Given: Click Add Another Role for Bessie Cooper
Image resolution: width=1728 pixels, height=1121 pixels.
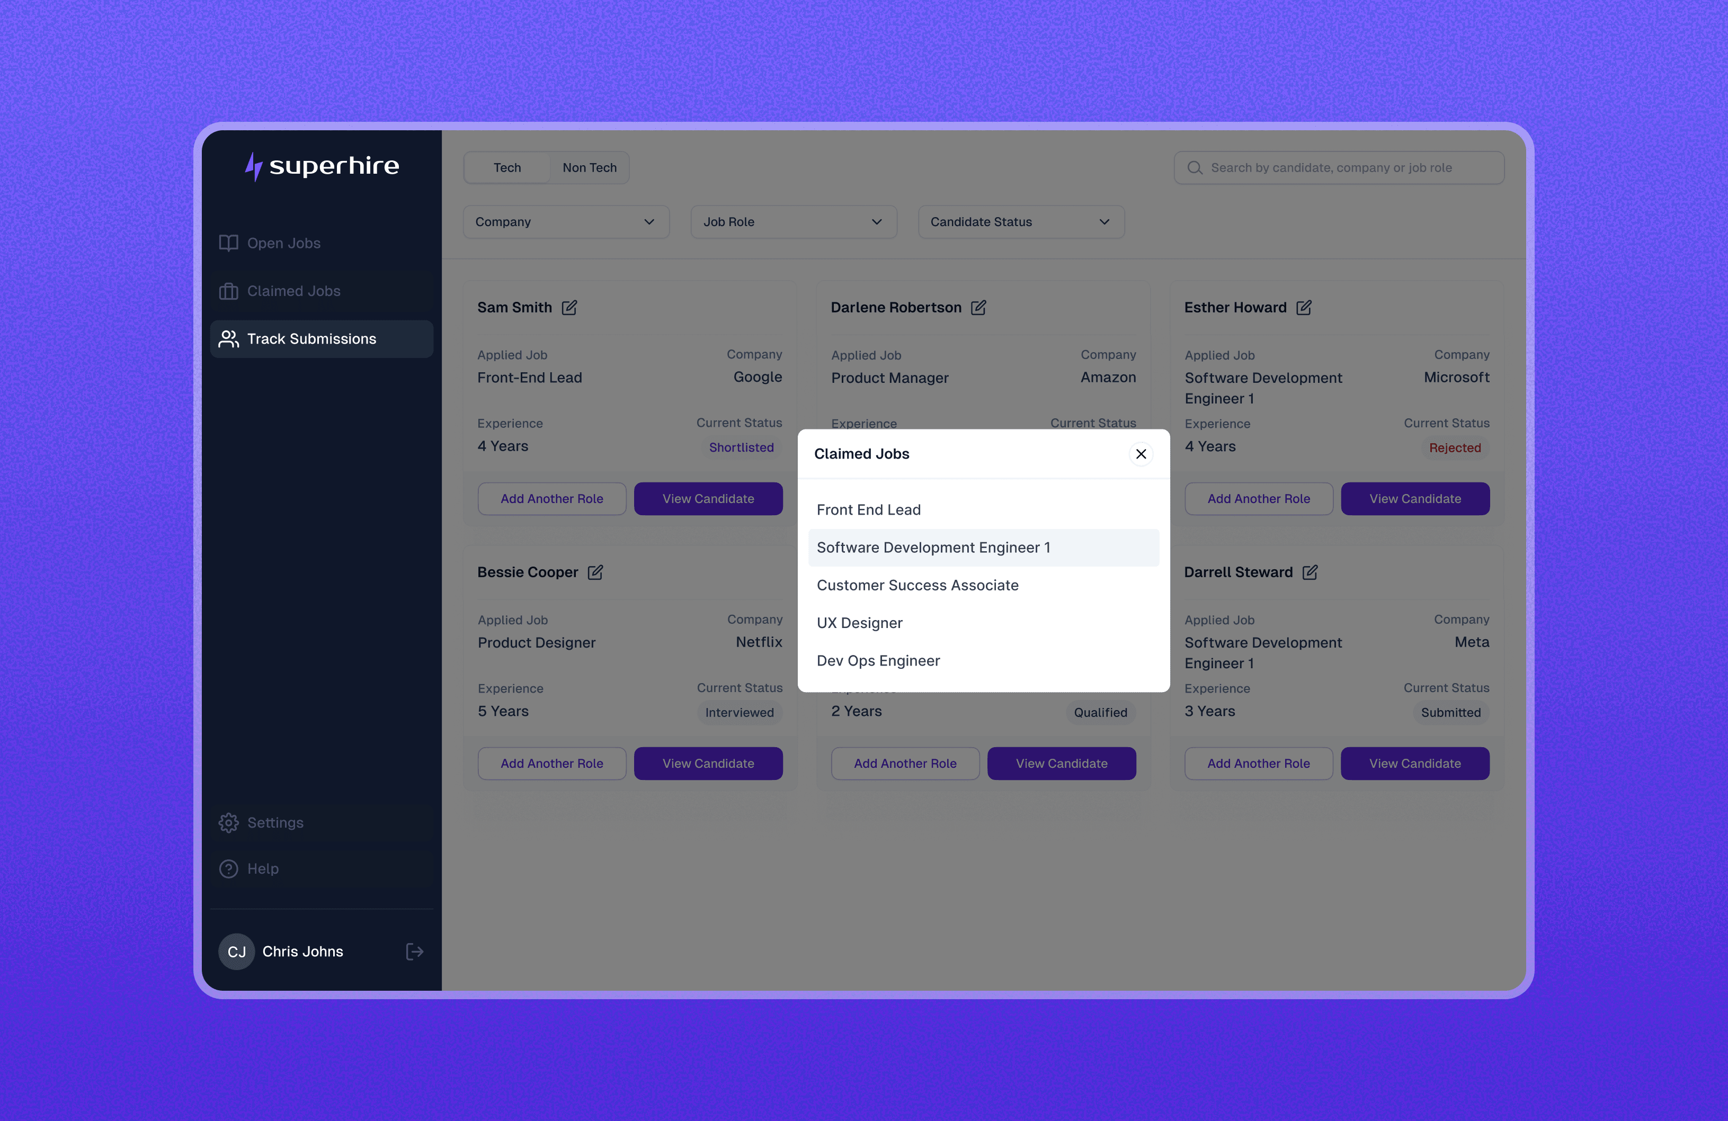Looking at the screenshot, I should click(552, 763).
